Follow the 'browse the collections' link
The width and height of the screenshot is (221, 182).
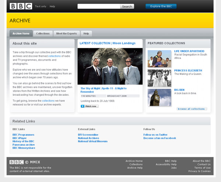coord(48,101)
